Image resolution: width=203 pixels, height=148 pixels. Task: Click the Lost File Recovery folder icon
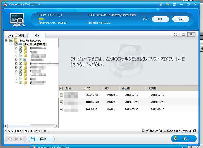click(16, 40)
